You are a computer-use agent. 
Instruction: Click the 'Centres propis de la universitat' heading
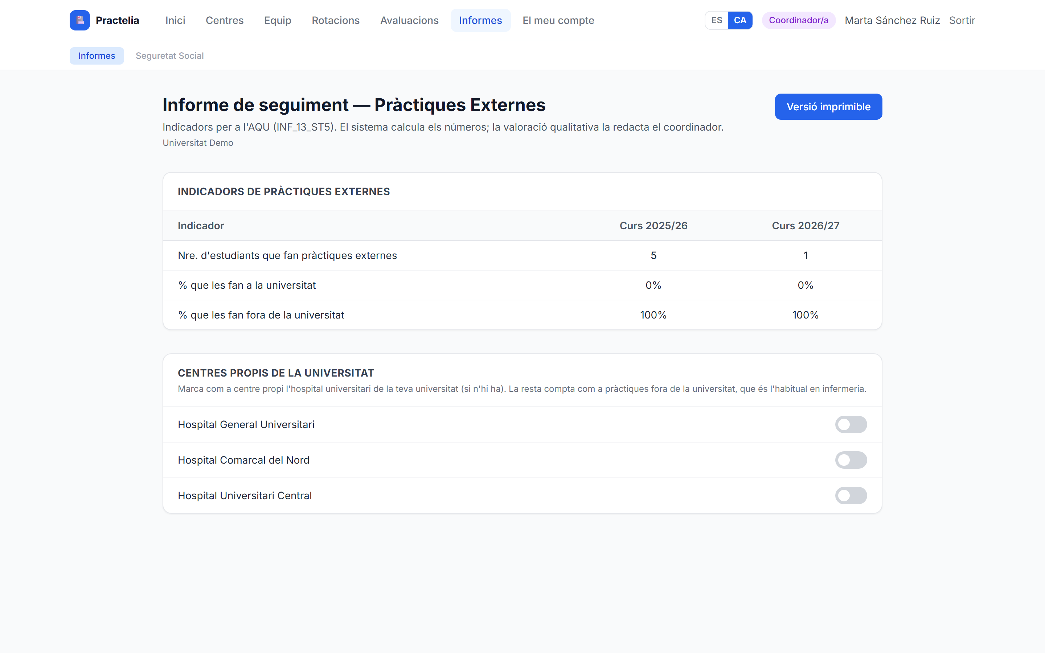pyautogui.click(x=276, y=373)
